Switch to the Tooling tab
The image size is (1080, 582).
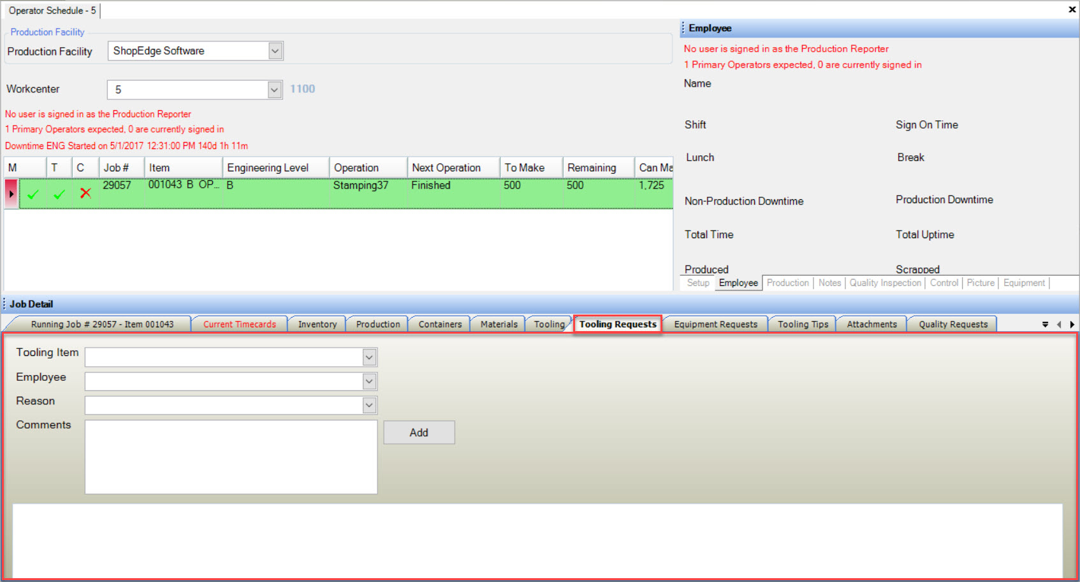[x=549, y=324]
